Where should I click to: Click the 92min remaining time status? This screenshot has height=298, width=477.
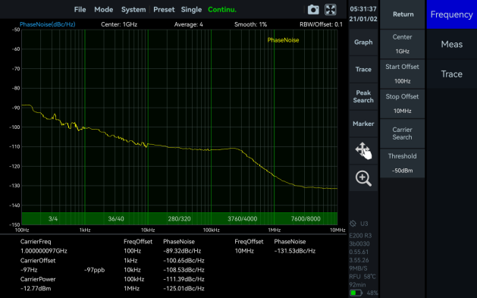357,285
